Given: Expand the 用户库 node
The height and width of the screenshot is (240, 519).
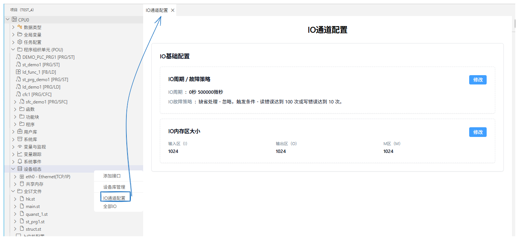Looking at the screenshot, I should [13, 132].
